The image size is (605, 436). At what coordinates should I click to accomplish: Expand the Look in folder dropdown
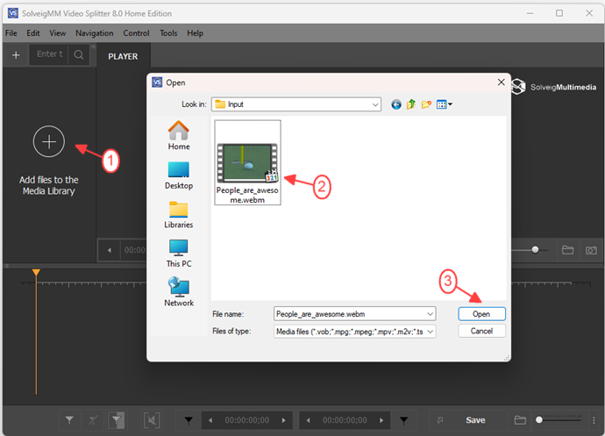click(x=374, y=104)
